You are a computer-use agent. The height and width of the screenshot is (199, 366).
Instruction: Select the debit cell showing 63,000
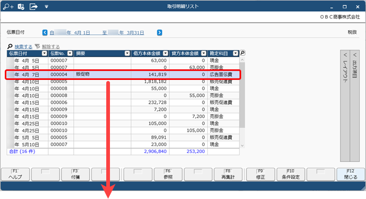pyautogui.click(x=150, y=60)
